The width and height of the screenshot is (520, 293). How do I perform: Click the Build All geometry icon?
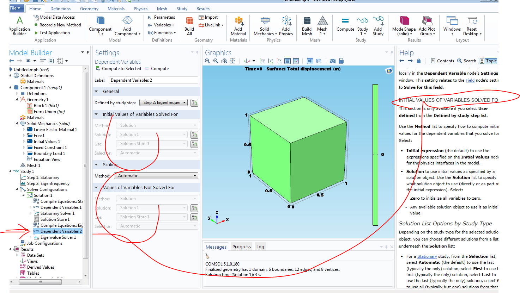(189, 26)
